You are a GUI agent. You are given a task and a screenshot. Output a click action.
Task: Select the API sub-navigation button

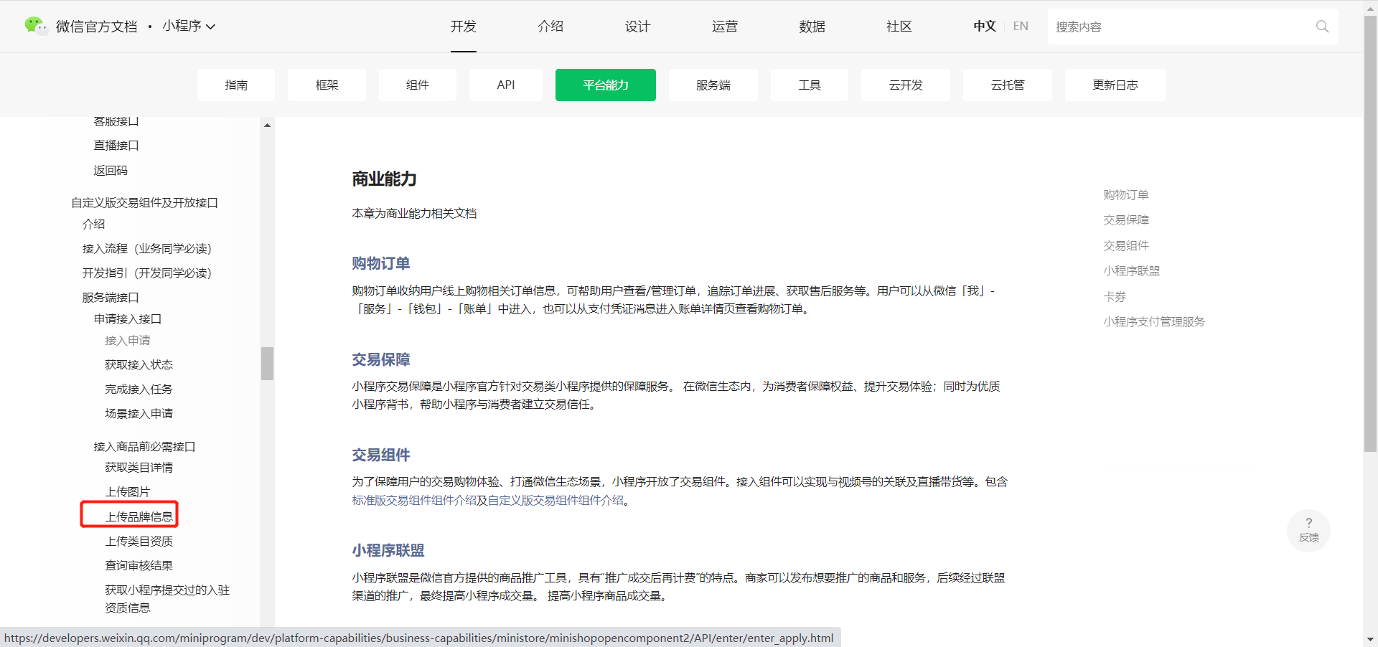coord(506,85)
